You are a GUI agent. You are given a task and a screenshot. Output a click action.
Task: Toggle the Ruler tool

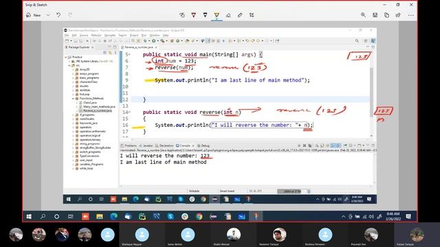point(240,15)
